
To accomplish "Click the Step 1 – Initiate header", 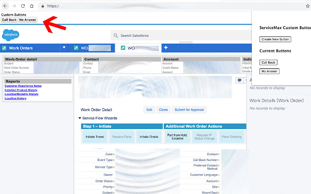I will tap(122, 126).
